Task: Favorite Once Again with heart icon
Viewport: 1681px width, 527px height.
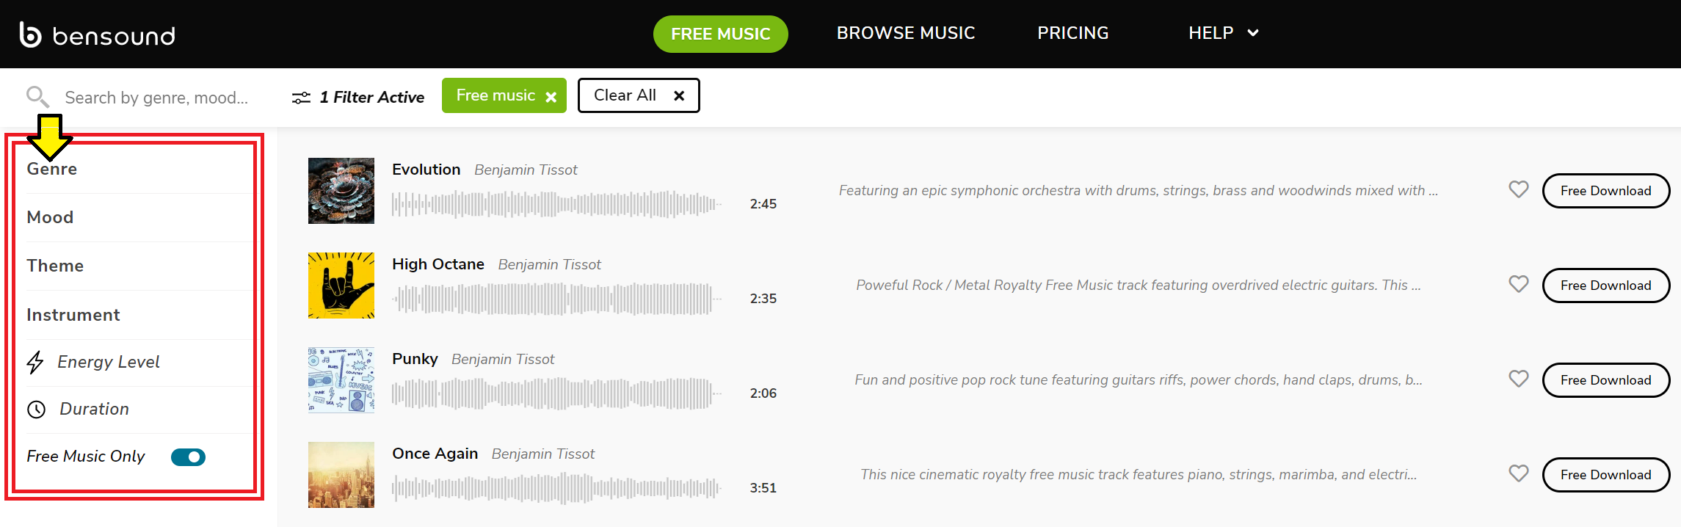Action: click(1518, 473)
